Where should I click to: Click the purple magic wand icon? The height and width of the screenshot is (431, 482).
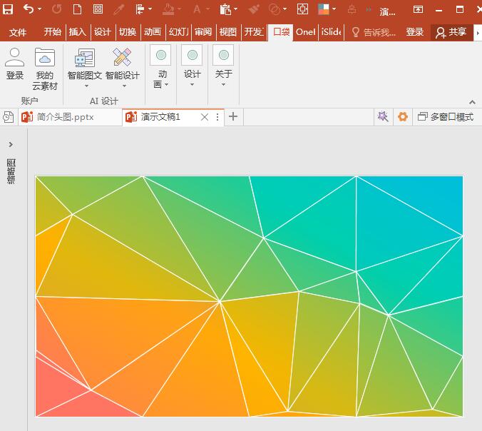[383, 117]
